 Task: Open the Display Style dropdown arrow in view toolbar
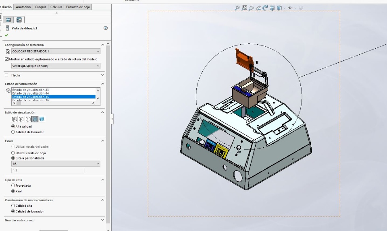coord(284,8)
